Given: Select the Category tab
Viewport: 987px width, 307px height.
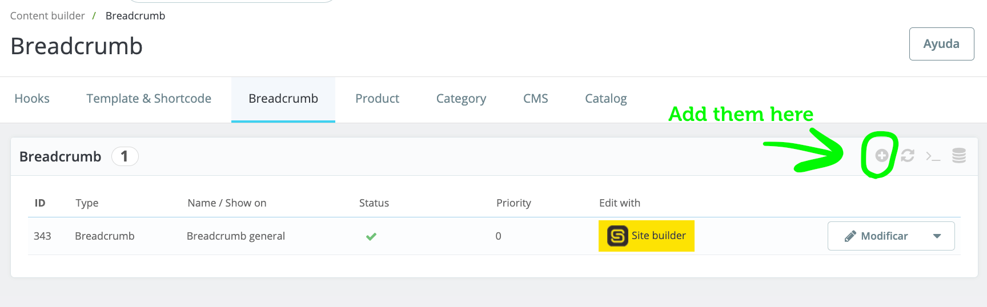Looking at the screenshot, I should [461, 99].
